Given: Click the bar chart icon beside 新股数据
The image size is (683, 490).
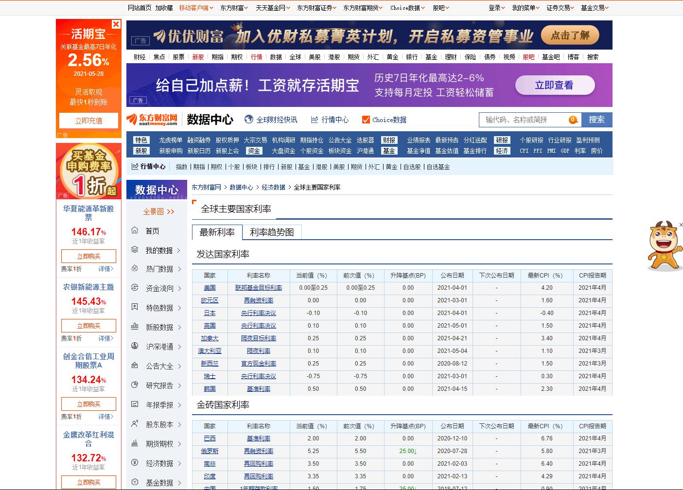Looking at the screenshot, I should click(x=135, y=327).
